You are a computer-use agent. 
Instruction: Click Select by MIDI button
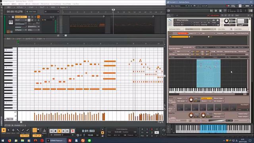230,33
